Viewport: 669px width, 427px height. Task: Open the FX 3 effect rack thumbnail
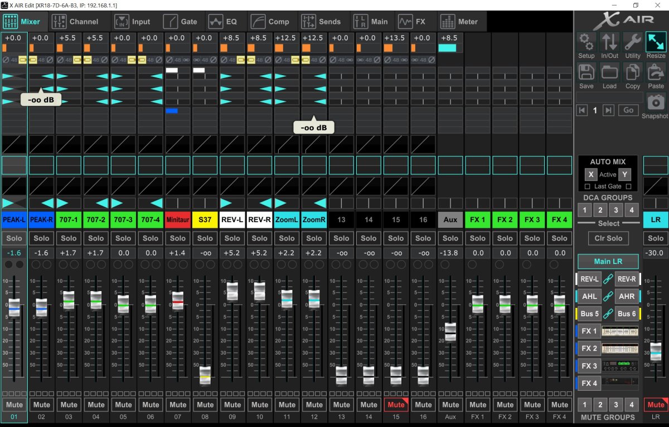620,366
